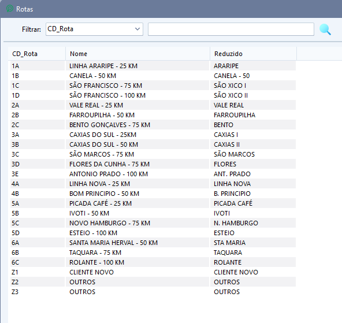
Task: Sort by the CD_Rota column header
Action: point(37,54)
